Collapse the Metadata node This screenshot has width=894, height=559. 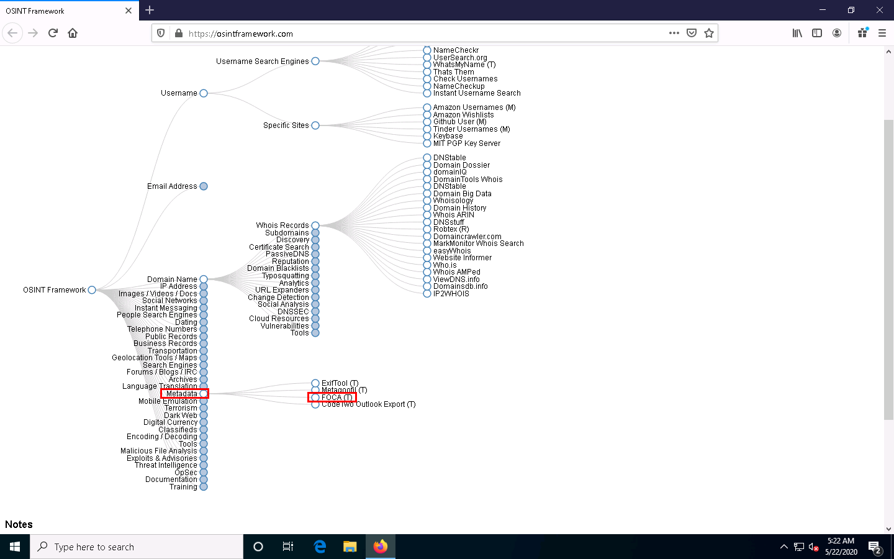click(x=204, y=394)
